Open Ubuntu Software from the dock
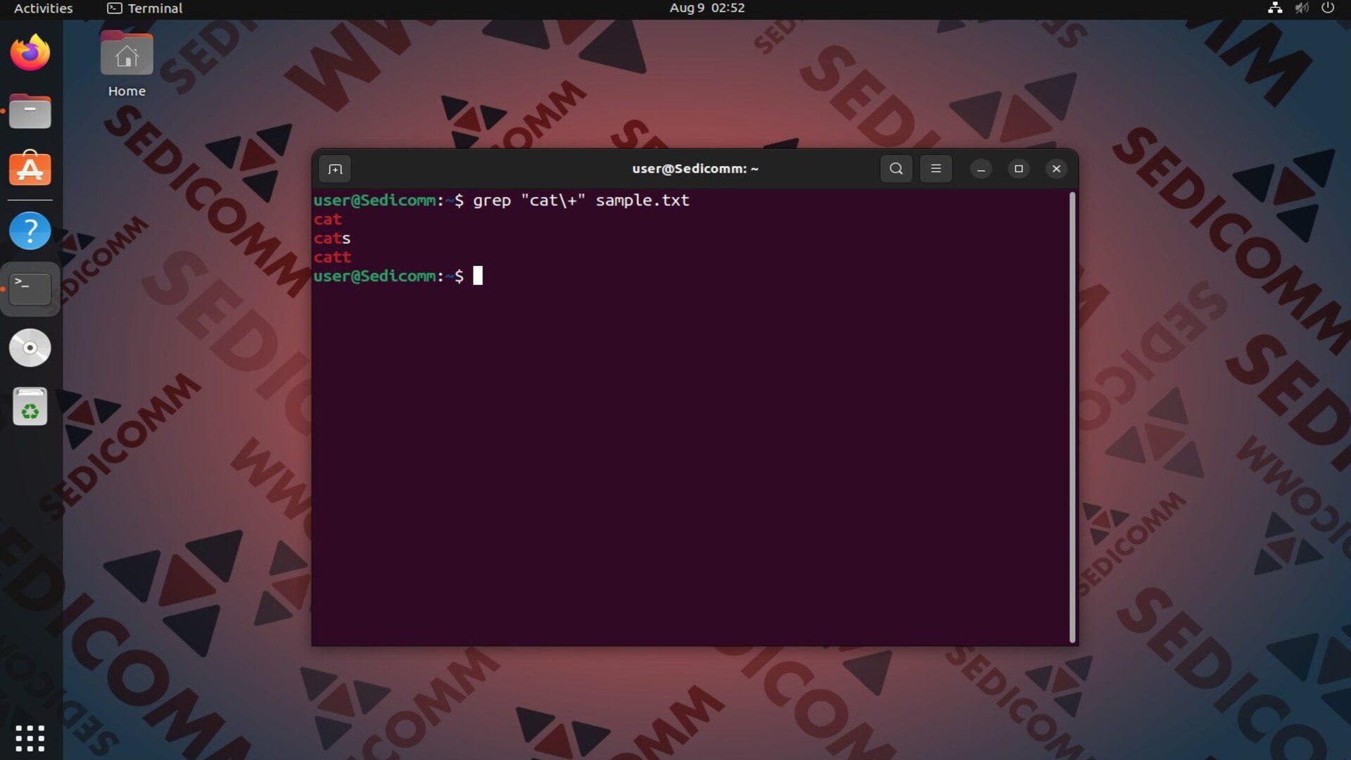 30,169
